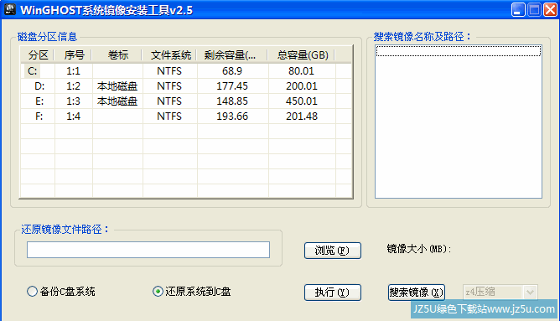Click the 执行(Y) execute button
This screenshot has height=321, width=560.
tap(333, 293)
